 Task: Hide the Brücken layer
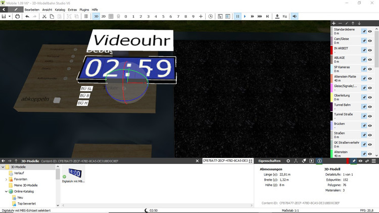[370, 125]
